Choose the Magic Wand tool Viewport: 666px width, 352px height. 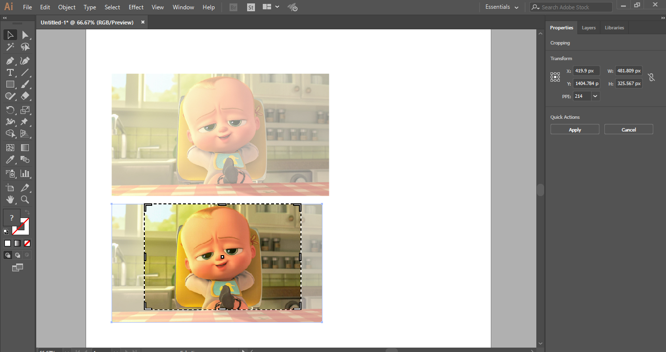click(10, 47)
